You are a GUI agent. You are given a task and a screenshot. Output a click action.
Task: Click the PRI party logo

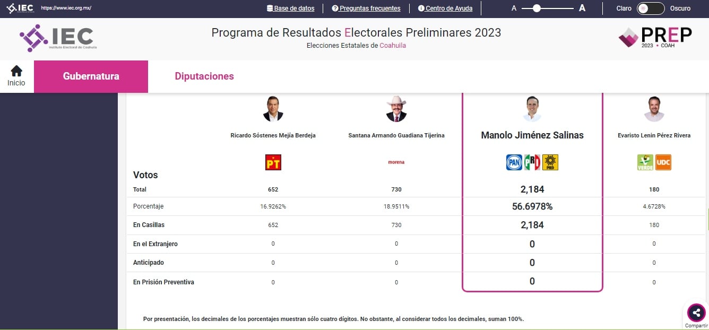pos(532,162)
